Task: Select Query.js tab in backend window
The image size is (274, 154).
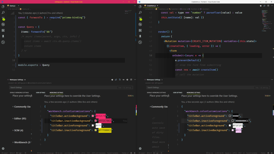Action: coord(12,6)
